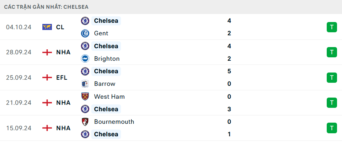This screenshot has height=142, width=342.
Task: Open the Bournemouth team link
Action: (114, 121)
